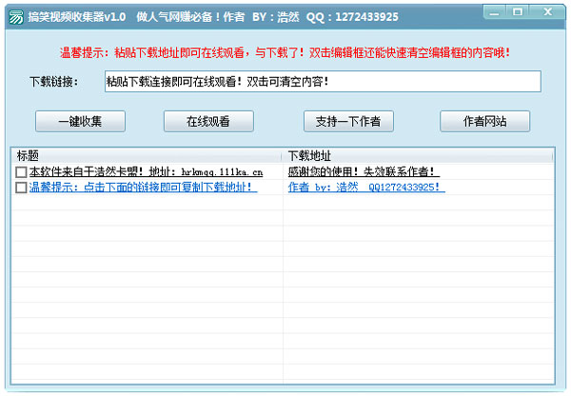Click the app icon in the title bar
571x396 pixels.
(x=12, y=16)
